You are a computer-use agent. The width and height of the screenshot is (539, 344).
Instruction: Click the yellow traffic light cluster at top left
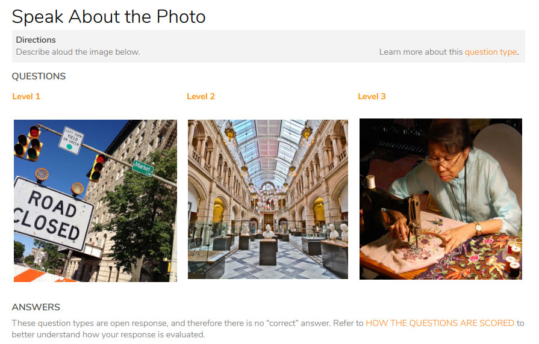click(28, 144)
